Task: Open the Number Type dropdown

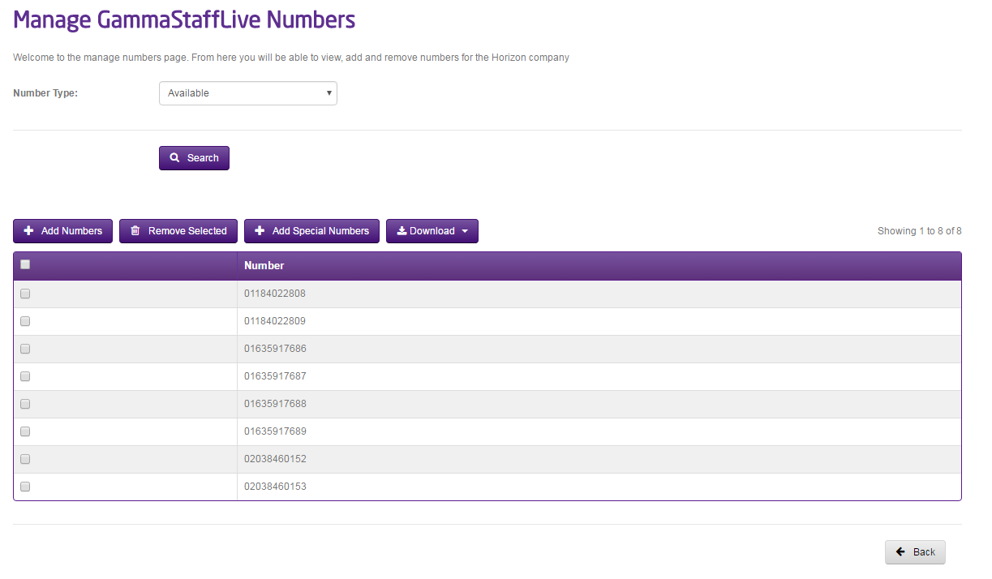Action: (x=248, y=93)
